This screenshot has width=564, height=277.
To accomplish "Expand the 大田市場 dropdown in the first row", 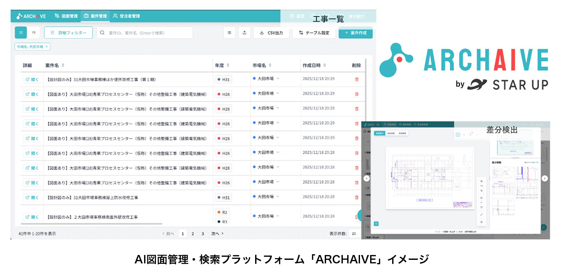I will click(x=278, y=79).
